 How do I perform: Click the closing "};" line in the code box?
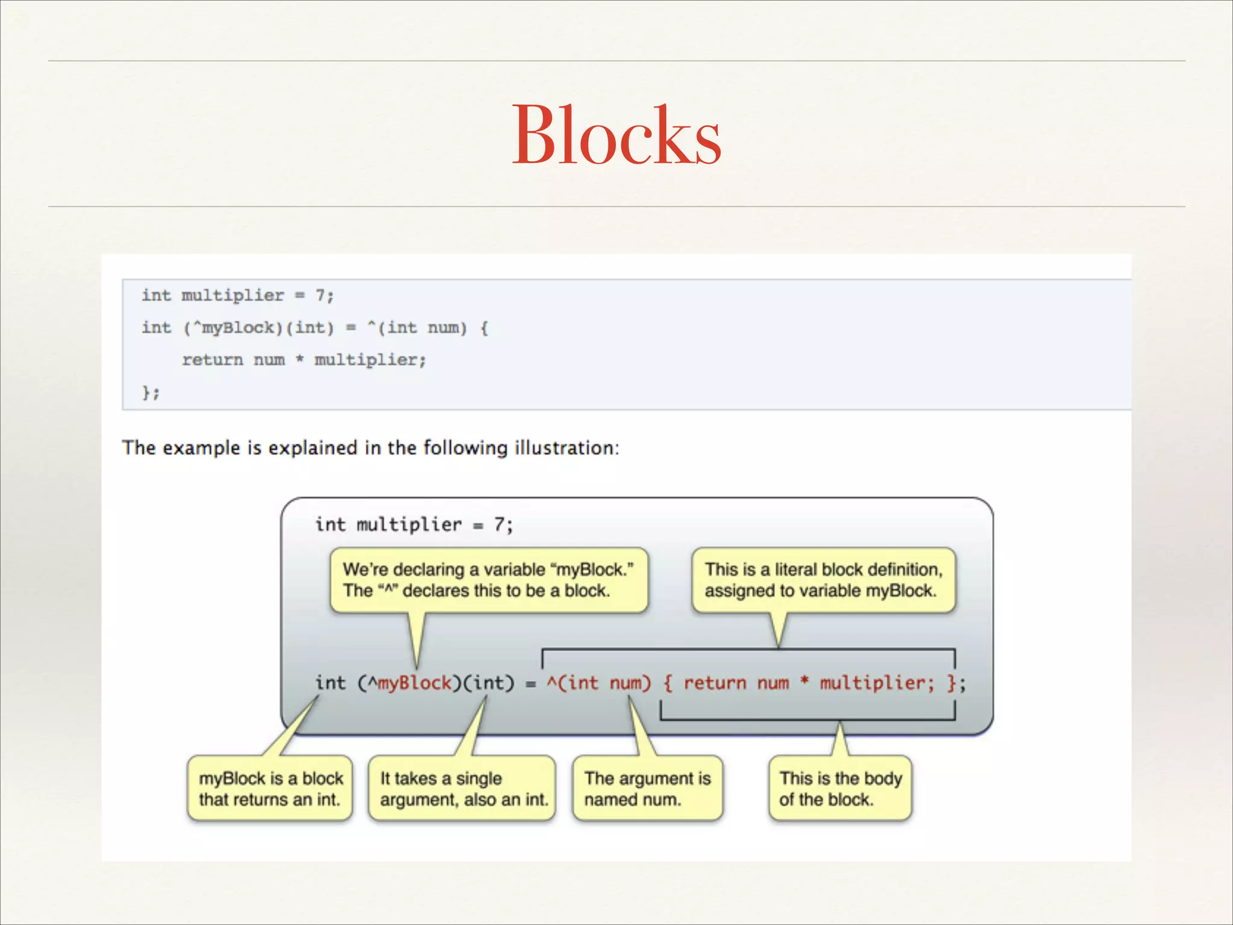(x=151, y=393)
